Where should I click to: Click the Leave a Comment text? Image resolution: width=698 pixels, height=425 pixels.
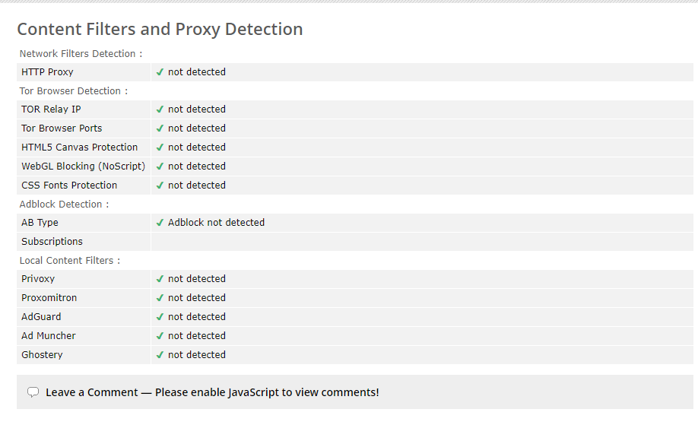tap(91, 392)
